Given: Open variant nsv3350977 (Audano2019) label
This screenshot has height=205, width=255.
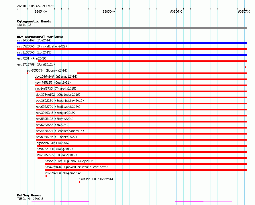Looking at the screenshot, I should tap(57, 155).
